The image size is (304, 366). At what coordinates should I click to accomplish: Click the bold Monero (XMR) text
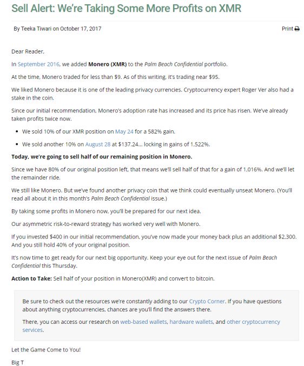click(108, 64)
